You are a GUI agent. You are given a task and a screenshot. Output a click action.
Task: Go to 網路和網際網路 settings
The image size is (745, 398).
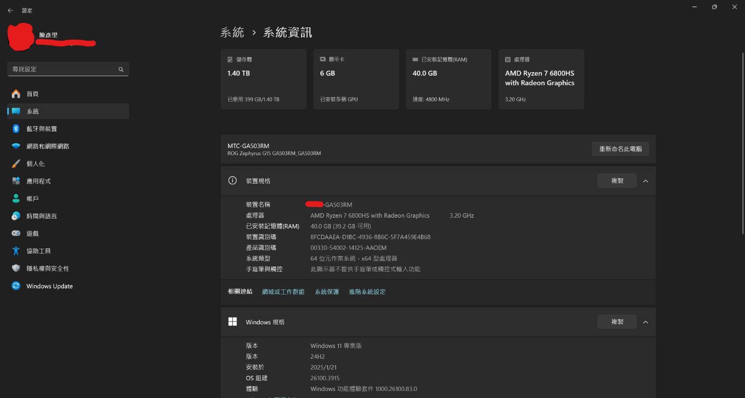(68, 146)
